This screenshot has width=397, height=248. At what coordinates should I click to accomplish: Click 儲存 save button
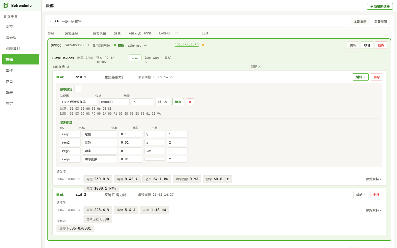(178, 102)
